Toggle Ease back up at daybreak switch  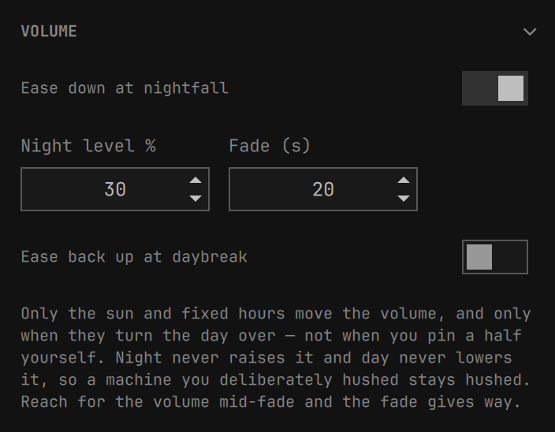(x=495, y=257)
